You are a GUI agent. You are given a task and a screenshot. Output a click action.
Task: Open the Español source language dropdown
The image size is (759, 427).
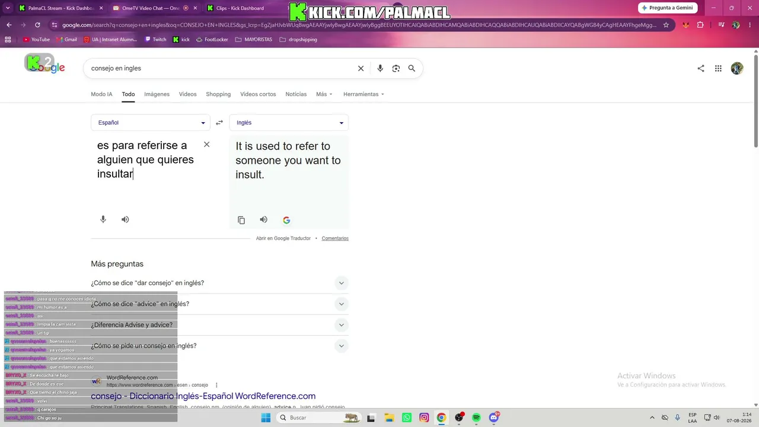151,123
